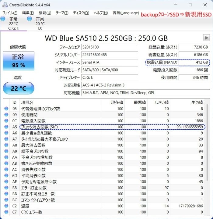The image size is (213, 219).
Task: Click the drive letter field C: G: I:
Action: click(110, 77)
